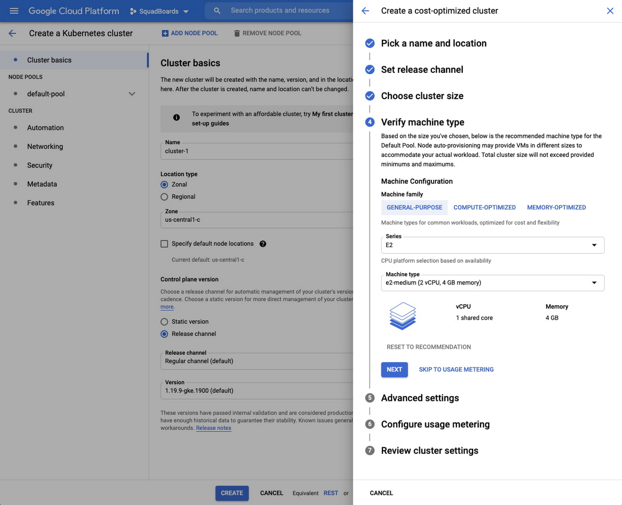622x505 pixels.
Task: Click the stacked layers machine type icon
Action: point(403,316)
